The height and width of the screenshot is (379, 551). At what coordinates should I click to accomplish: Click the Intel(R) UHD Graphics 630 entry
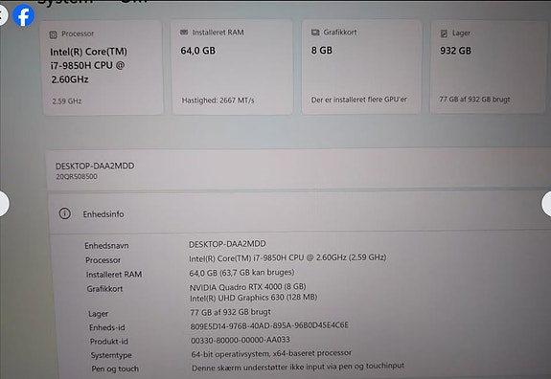pos(253,298)
